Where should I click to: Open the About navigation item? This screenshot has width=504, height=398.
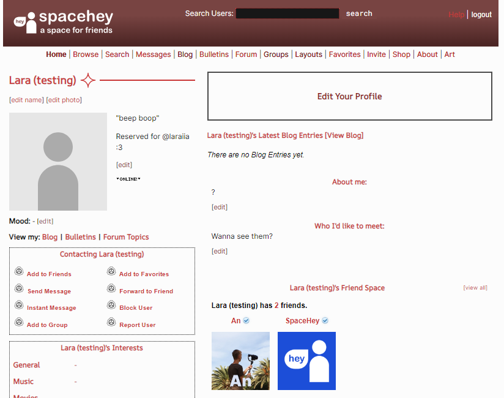pos(427,54)
